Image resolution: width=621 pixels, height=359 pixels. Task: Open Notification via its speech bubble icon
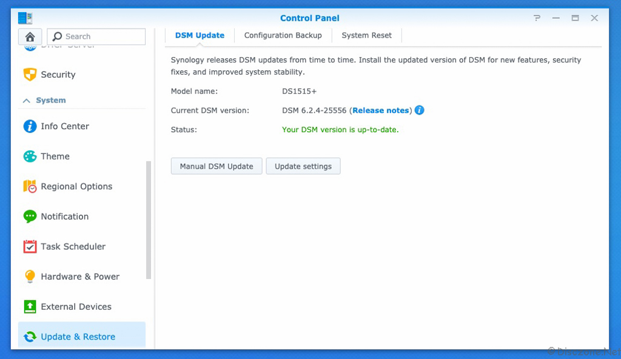tap(30, 216)
